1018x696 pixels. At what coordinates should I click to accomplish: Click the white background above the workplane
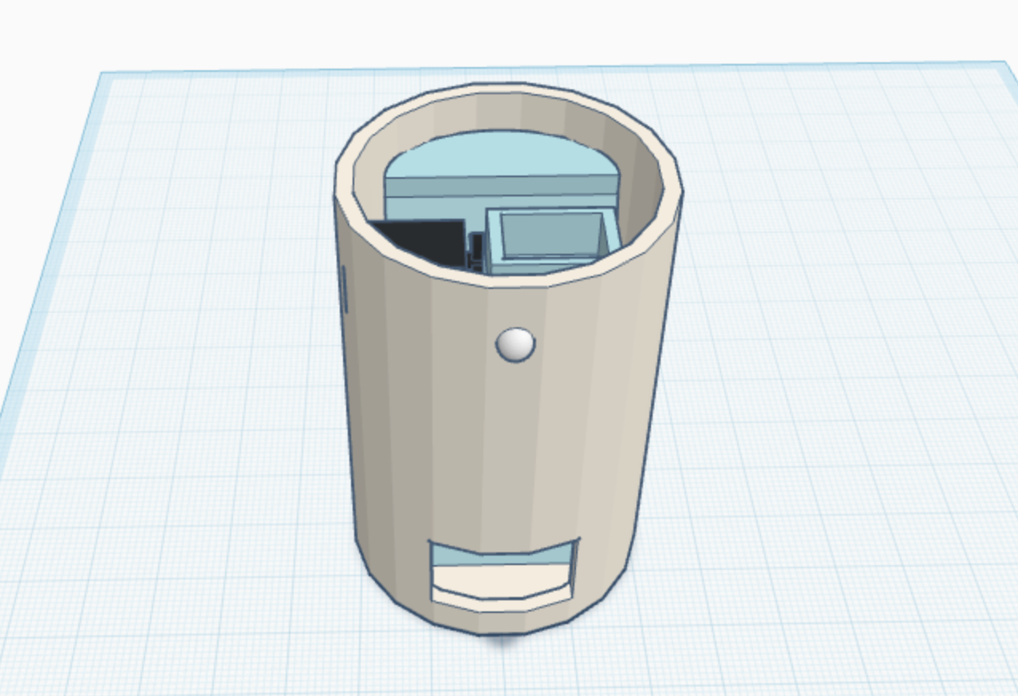[511, 32]
